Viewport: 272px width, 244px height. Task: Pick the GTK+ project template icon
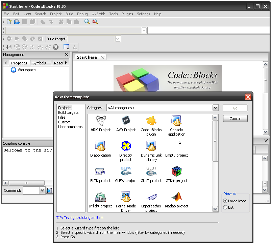(176, 171)
